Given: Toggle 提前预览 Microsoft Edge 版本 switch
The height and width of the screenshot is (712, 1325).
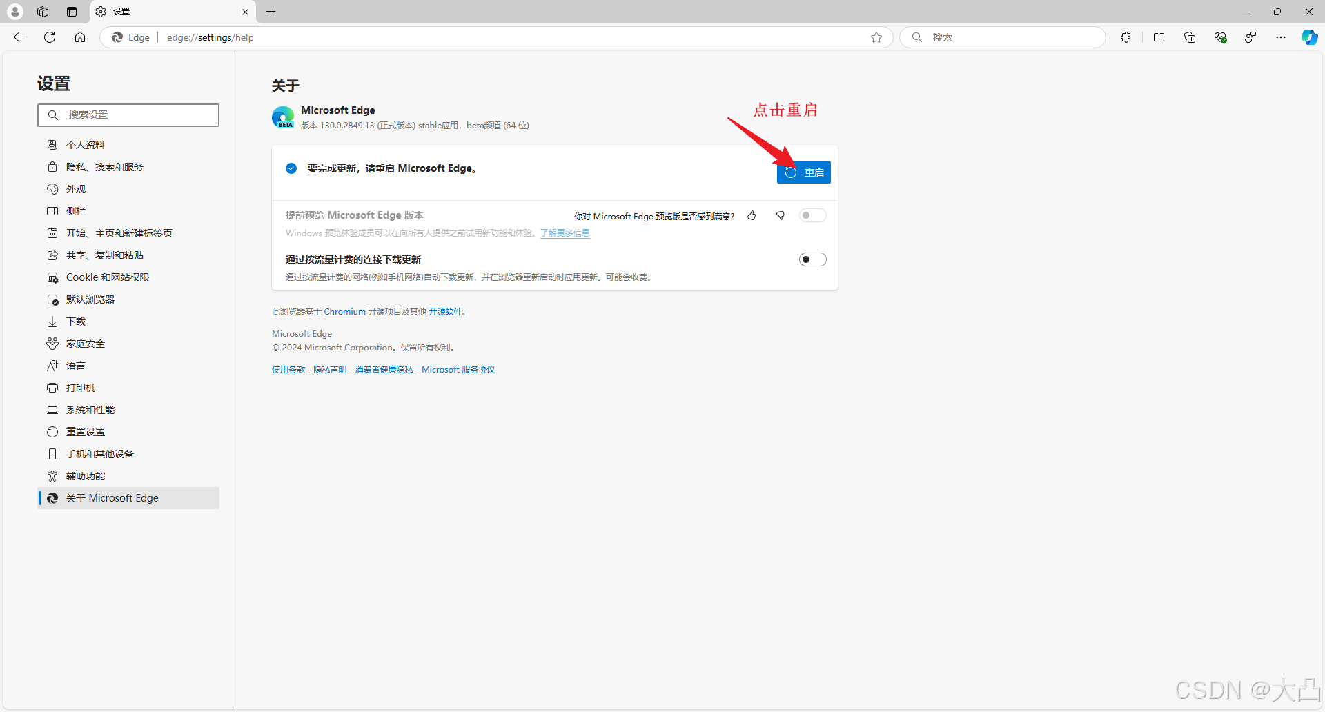Looking at the screenshot, I should [x=812, y=215].
